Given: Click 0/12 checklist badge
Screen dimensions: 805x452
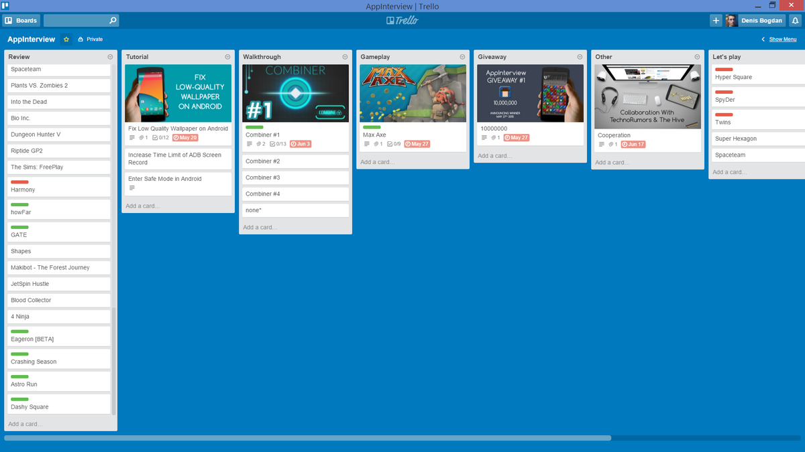Looking at the screenshot, I should (161, 138).
